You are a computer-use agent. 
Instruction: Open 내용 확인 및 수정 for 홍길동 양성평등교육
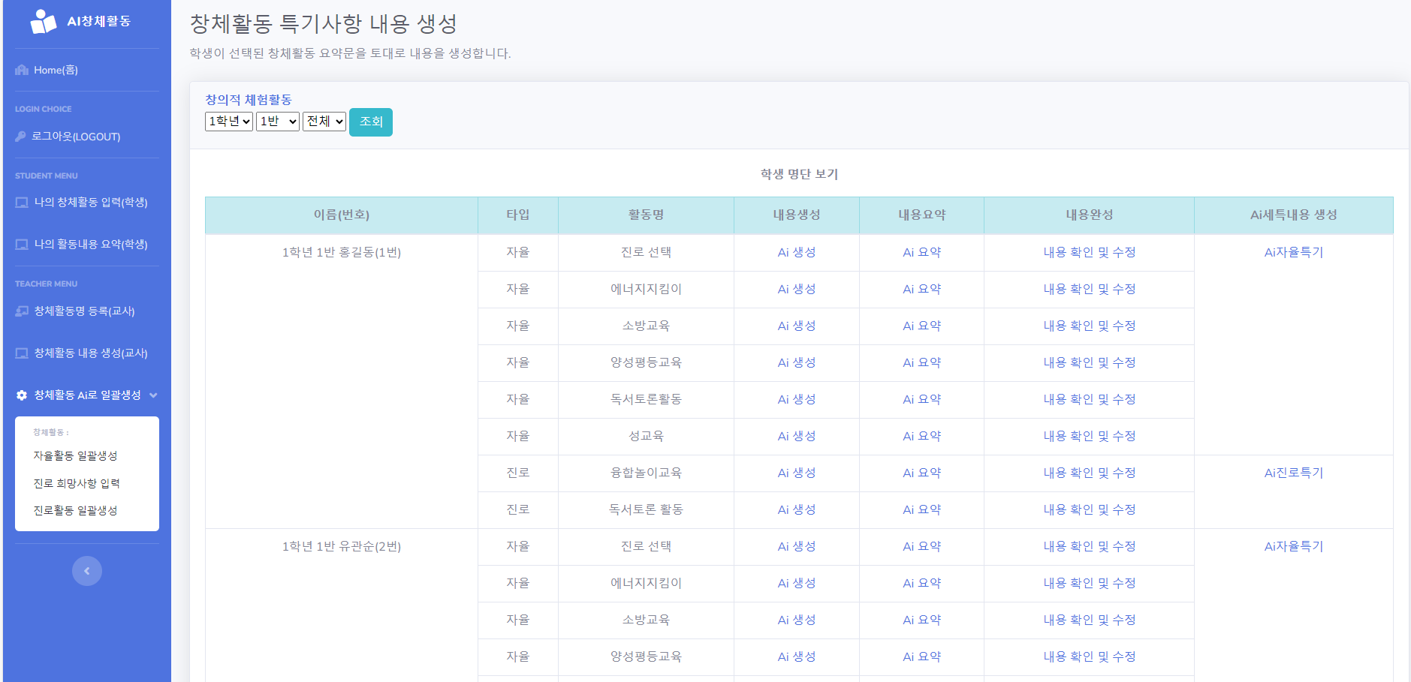click(1090, 363)
